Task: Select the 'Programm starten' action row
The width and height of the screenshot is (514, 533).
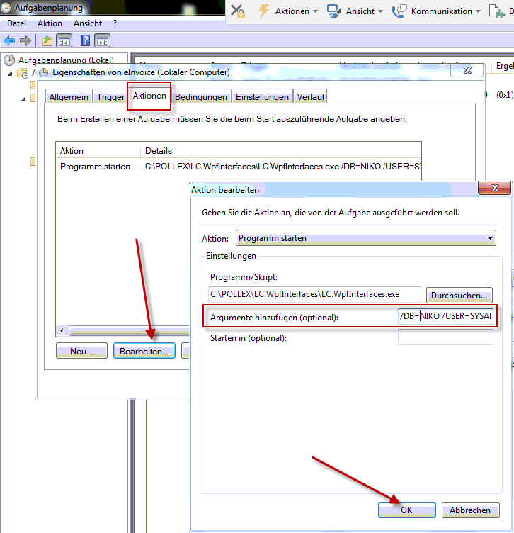Action: coord(95,167)
